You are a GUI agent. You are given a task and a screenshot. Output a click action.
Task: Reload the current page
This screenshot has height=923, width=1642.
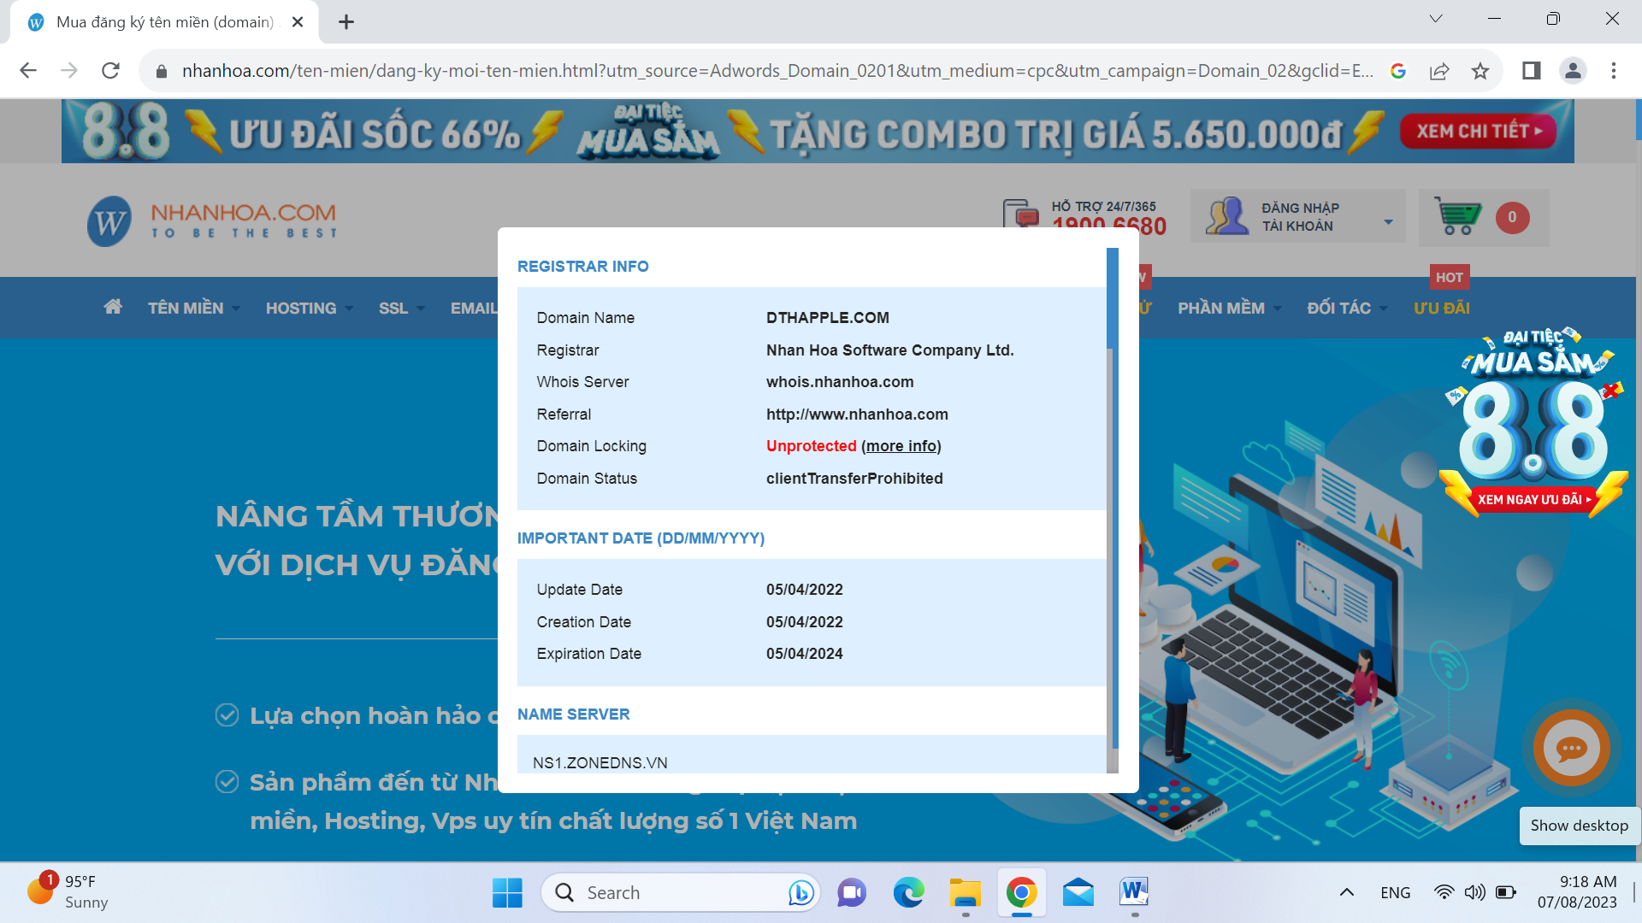pyautogui.click(x=110, y=71)
